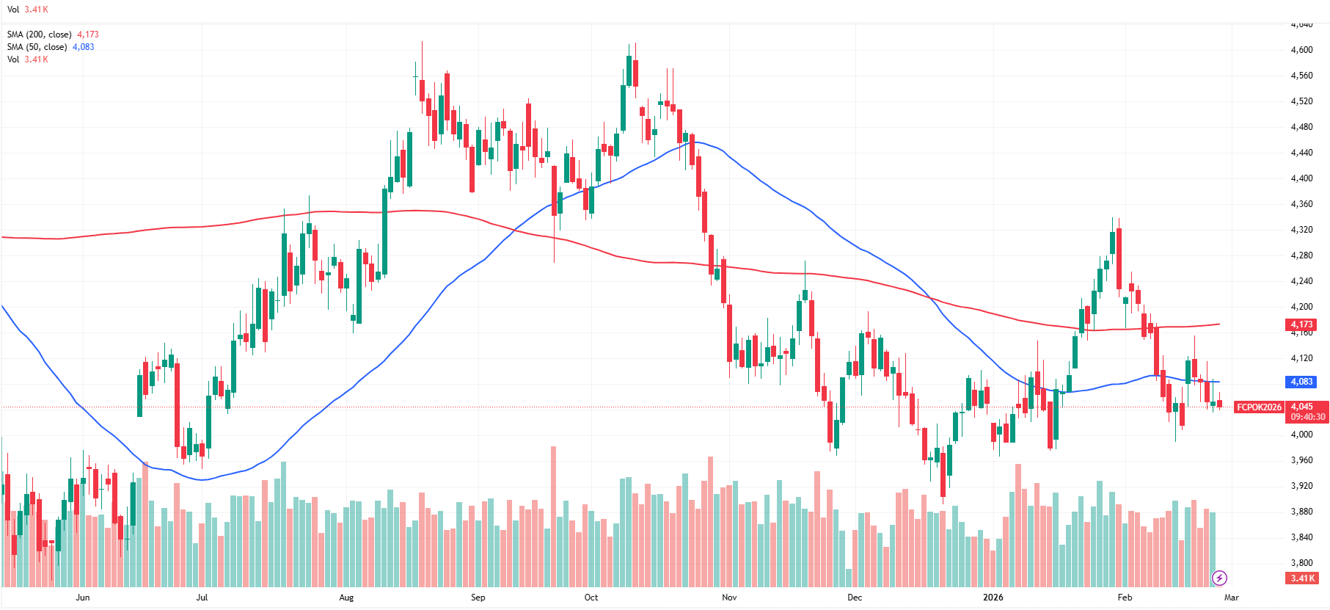Select the SMA (200, close) legend label

(x=40, y=35)
